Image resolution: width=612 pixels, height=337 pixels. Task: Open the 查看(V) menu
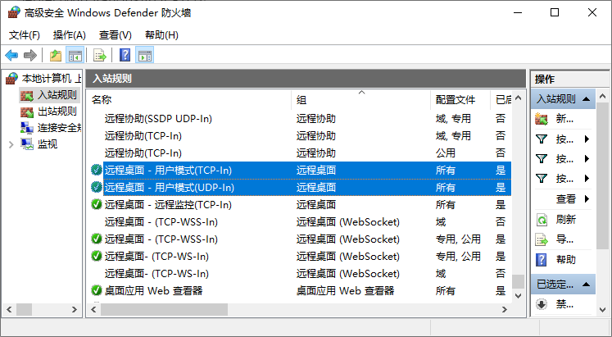click(x=115, y=35)
